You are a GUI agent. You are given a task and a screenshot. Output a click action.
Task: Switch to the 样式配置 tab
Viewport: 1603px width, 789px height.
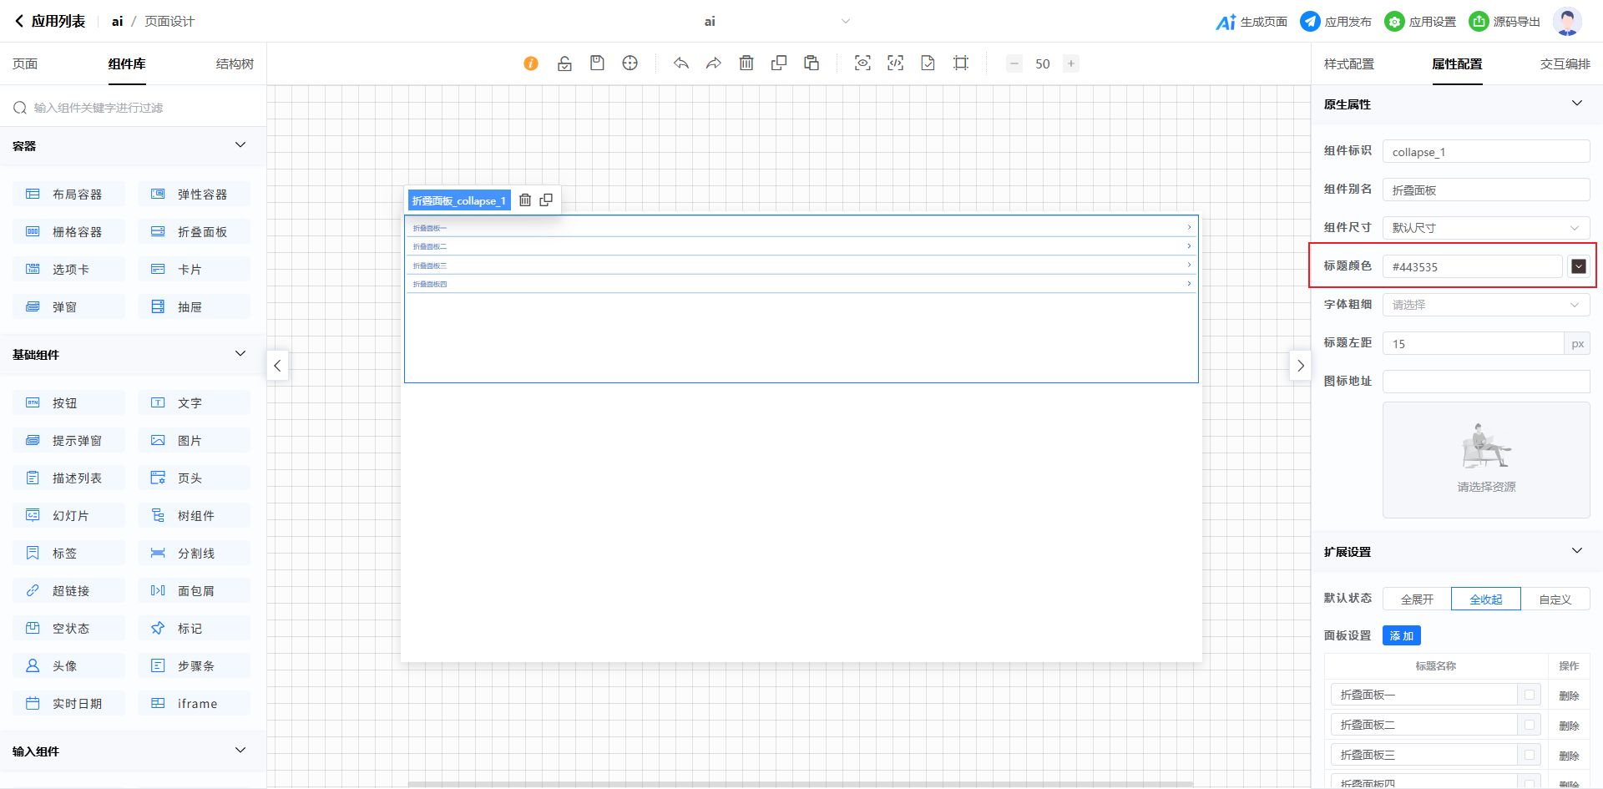point(1348,64)
